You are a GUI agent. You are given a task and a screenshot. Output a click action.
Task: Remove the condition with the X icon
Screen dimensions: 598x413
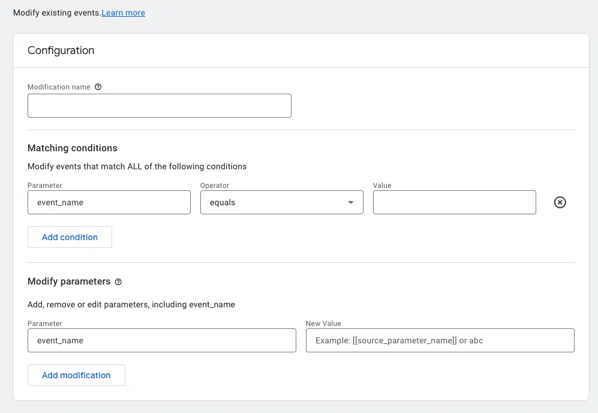(x=560, y=203)
